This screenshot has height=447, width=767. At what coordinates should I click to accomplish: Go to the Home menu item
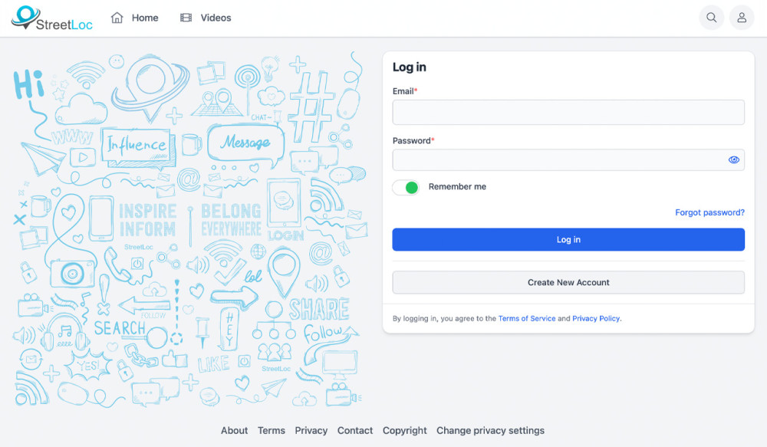[x=144, y=18]
